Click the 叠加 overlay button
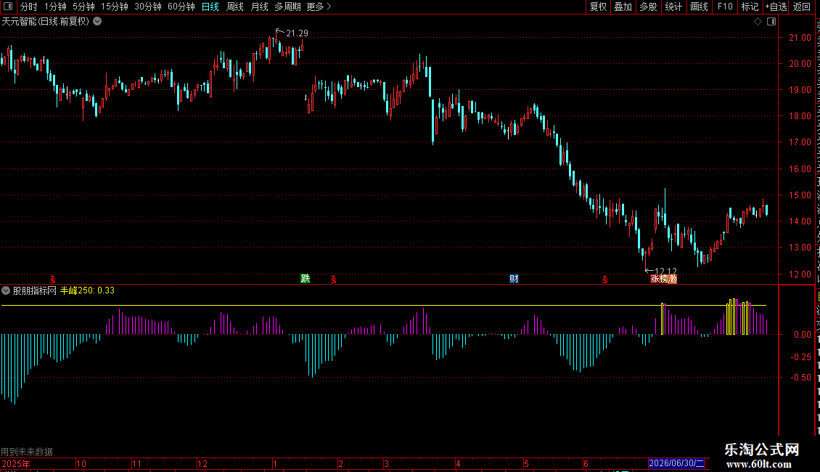The image size is (820, 472). pyautogui.click(x=623, y=7)
